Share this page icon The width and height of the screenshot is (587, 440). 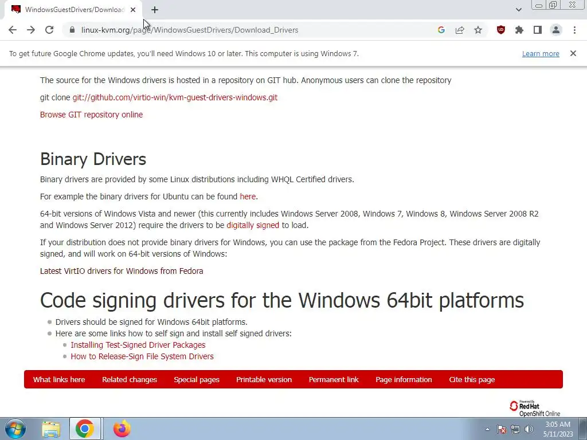[460, 30]
